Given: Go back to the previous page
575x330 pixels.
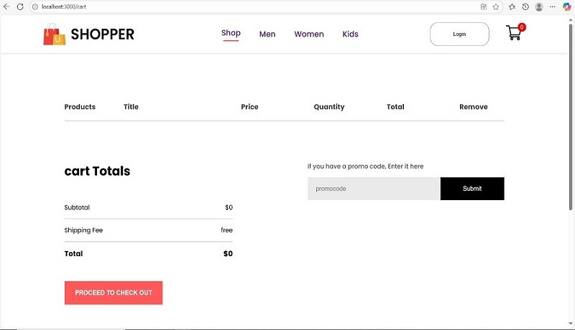Looking at the screenshot, I should tap(7, 6).
